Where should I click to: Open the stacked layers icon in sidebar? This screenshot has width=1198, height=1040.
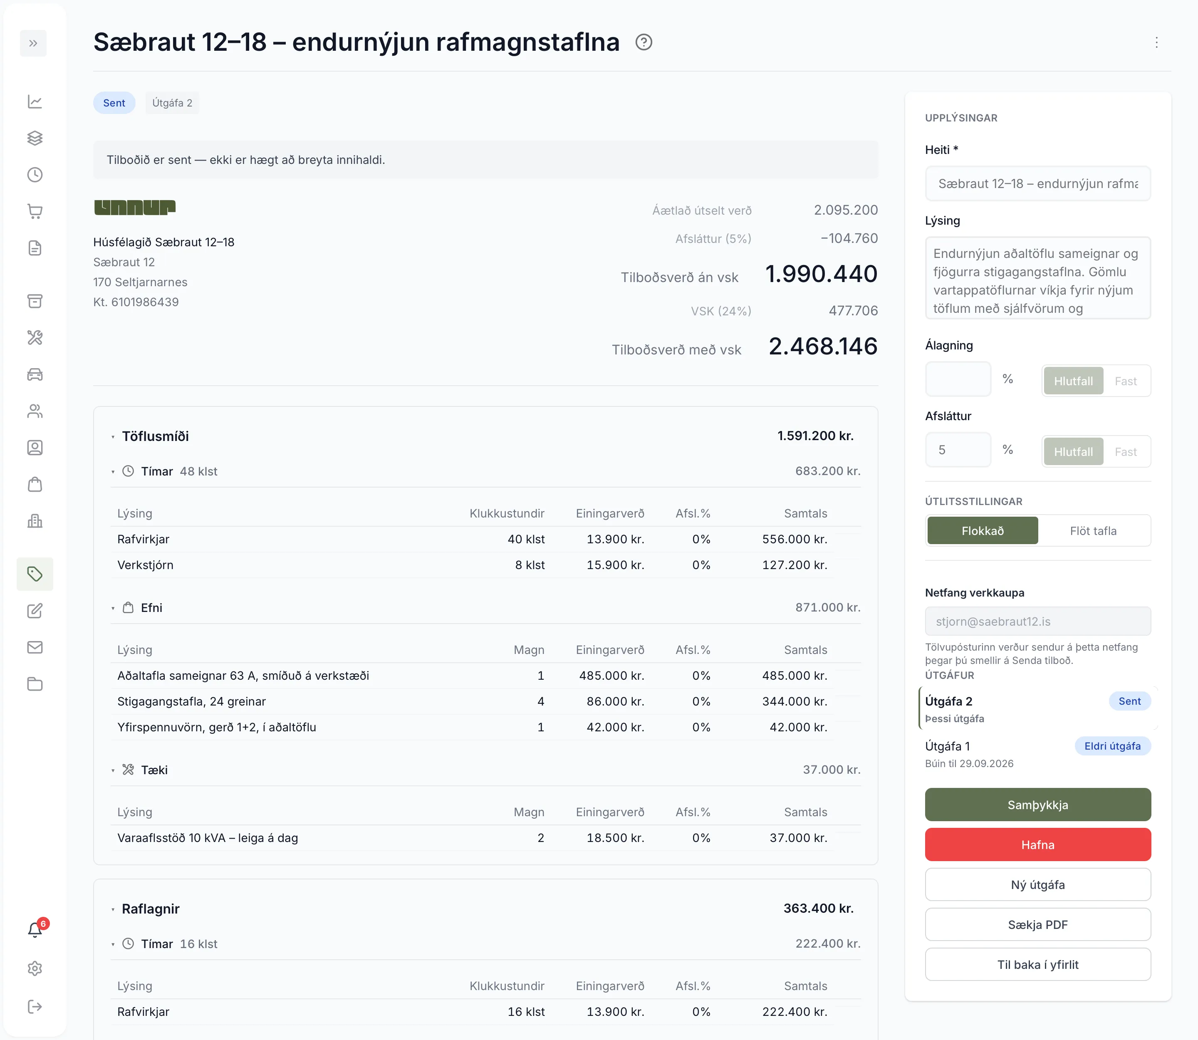point(35,138)
